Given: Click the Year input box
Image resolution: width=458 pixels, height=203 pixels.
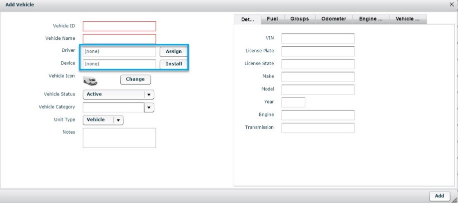Looking at the screenshot, I should pos(293,102).
